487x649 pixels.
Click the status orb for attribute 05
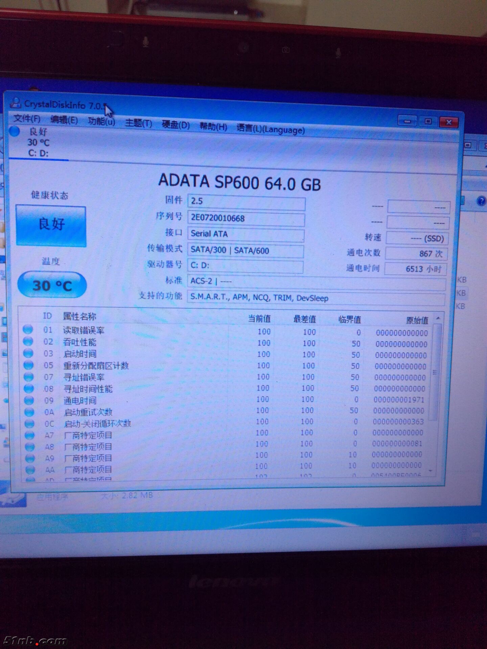click(x=28, y=365)
